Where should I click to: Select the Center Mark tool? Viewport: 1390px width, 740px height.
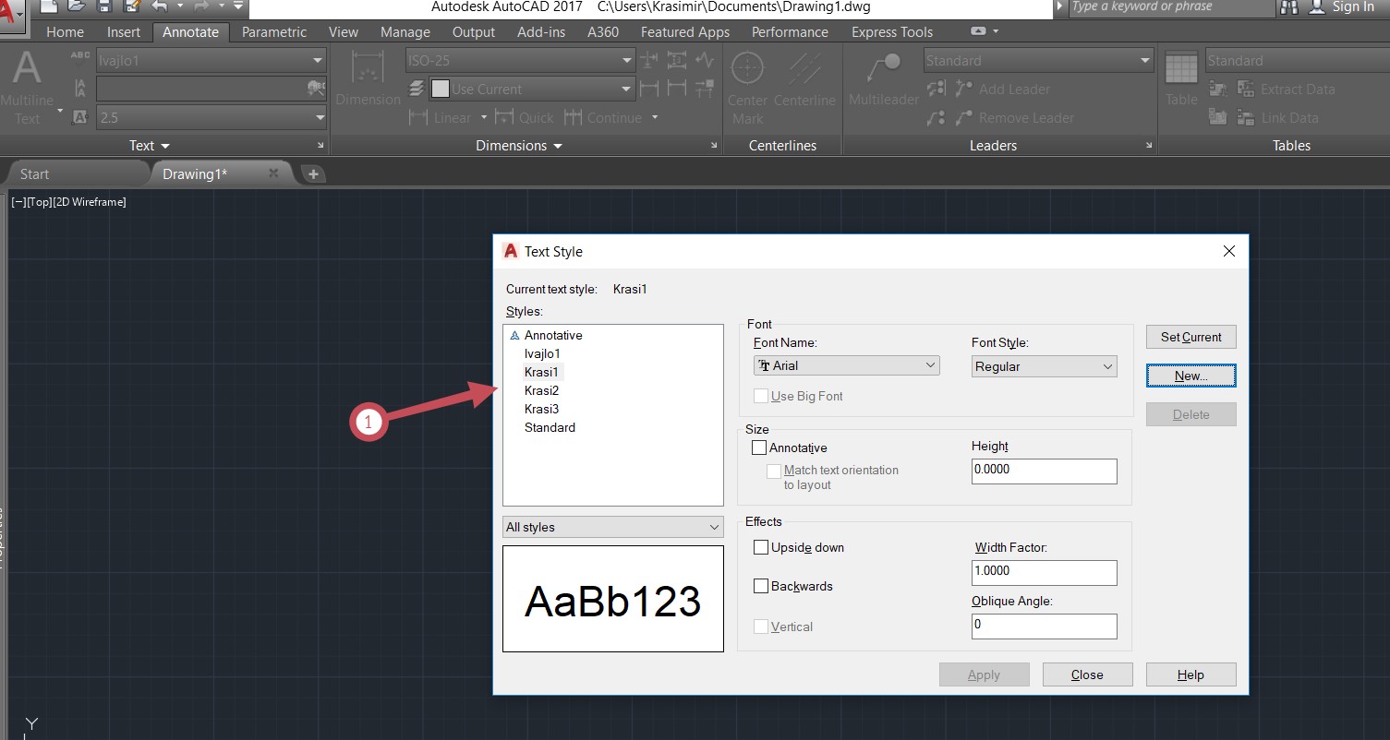[x=747, y=89]
